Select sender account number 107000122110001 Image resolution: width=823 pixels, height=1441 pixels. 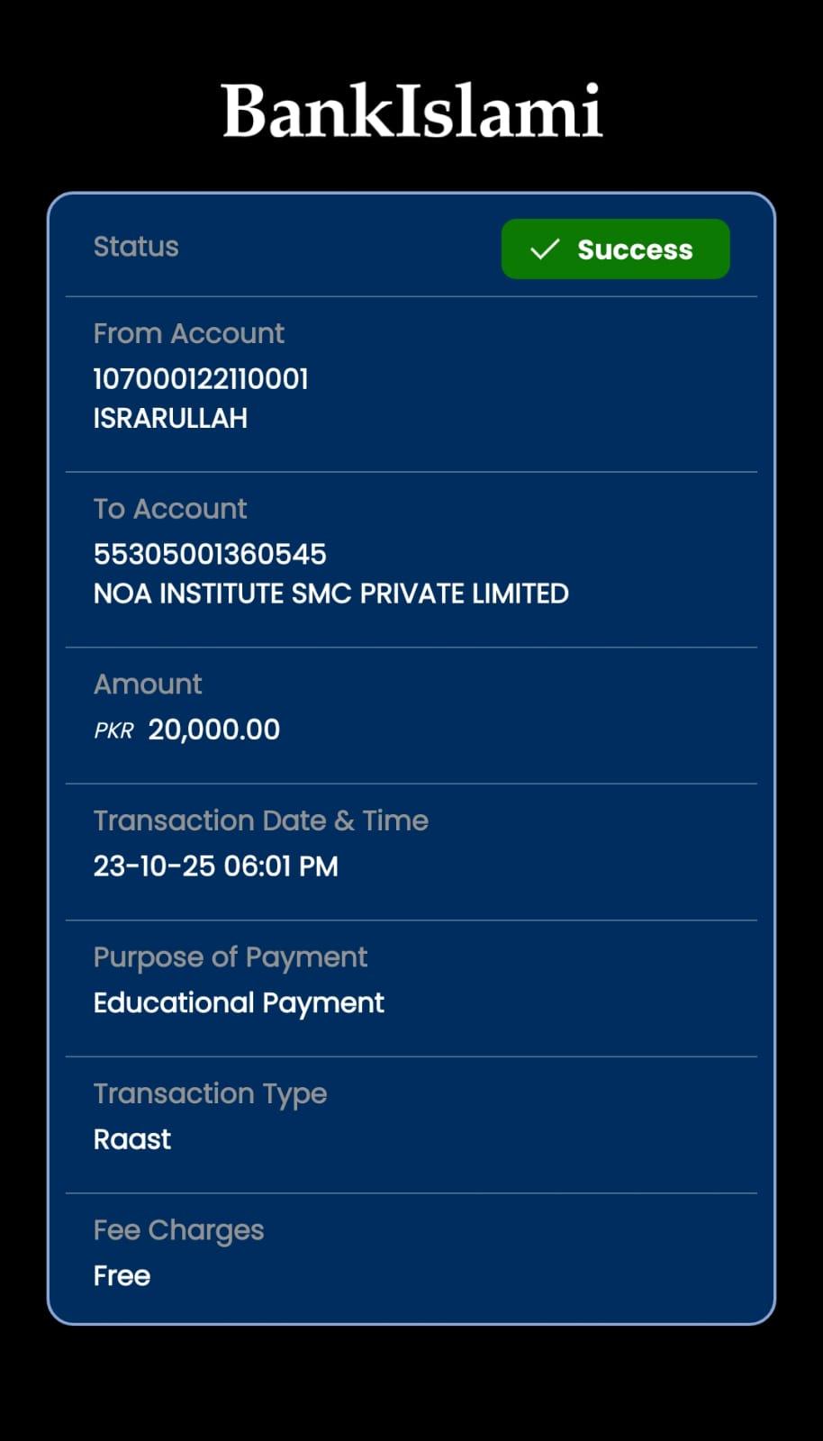201,379
